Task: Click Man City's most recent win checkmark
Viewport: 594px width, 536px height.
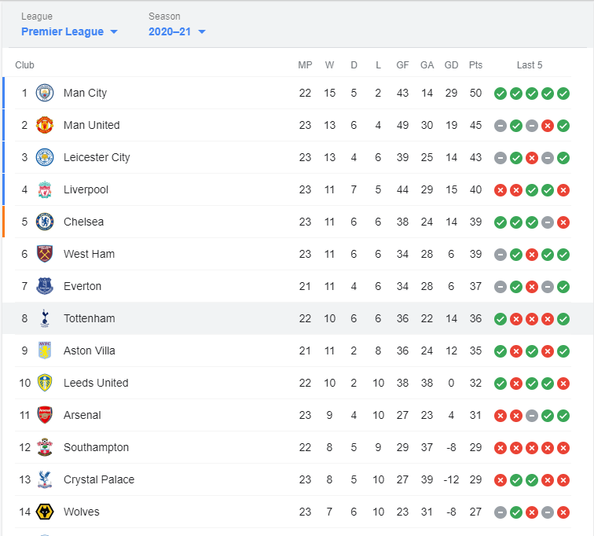Action: point(563,94)
